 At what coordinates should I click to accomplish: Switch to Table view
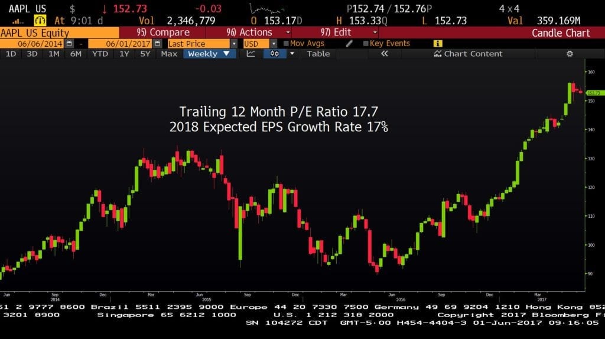point(318,54)
